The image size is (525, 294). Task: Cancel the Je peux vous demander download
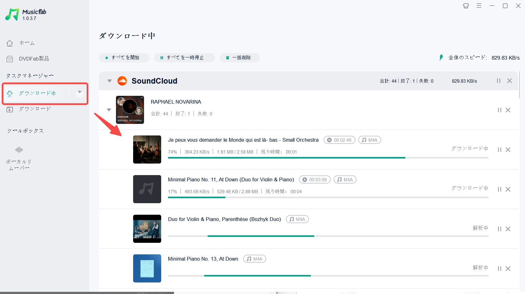(508, 150)
